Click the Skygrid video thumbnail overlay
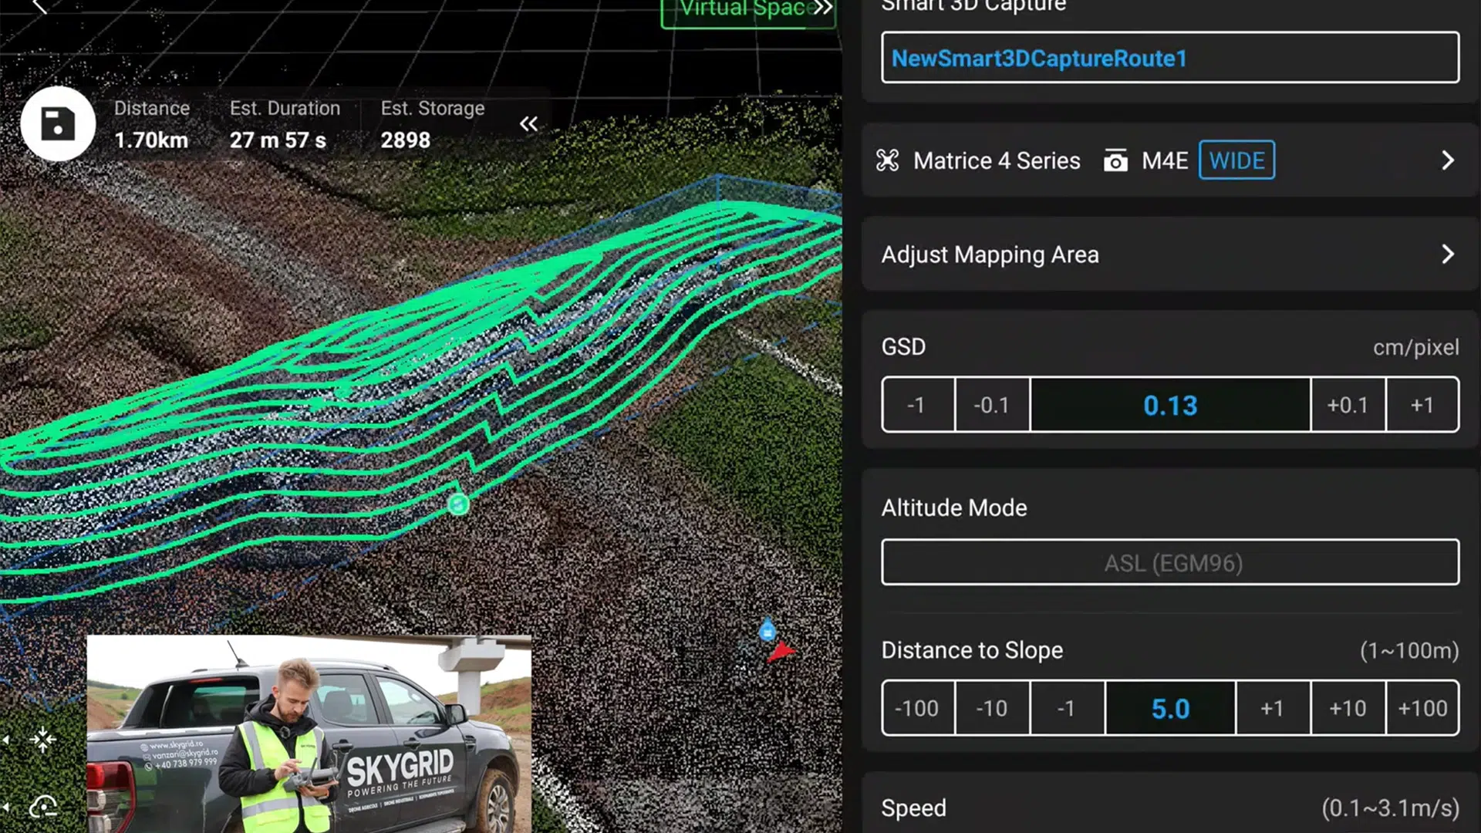The width and height of the screenshot is (1481, 833). tap(309, 733)
